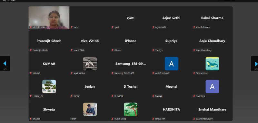Click muted mic icon beside small Arjun Sethi label
Screen dimensions: 258x123
pos(153,27)
